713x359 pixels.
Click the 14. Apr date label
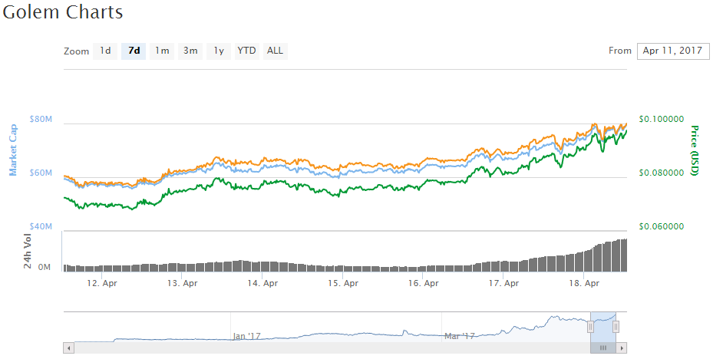262,283
